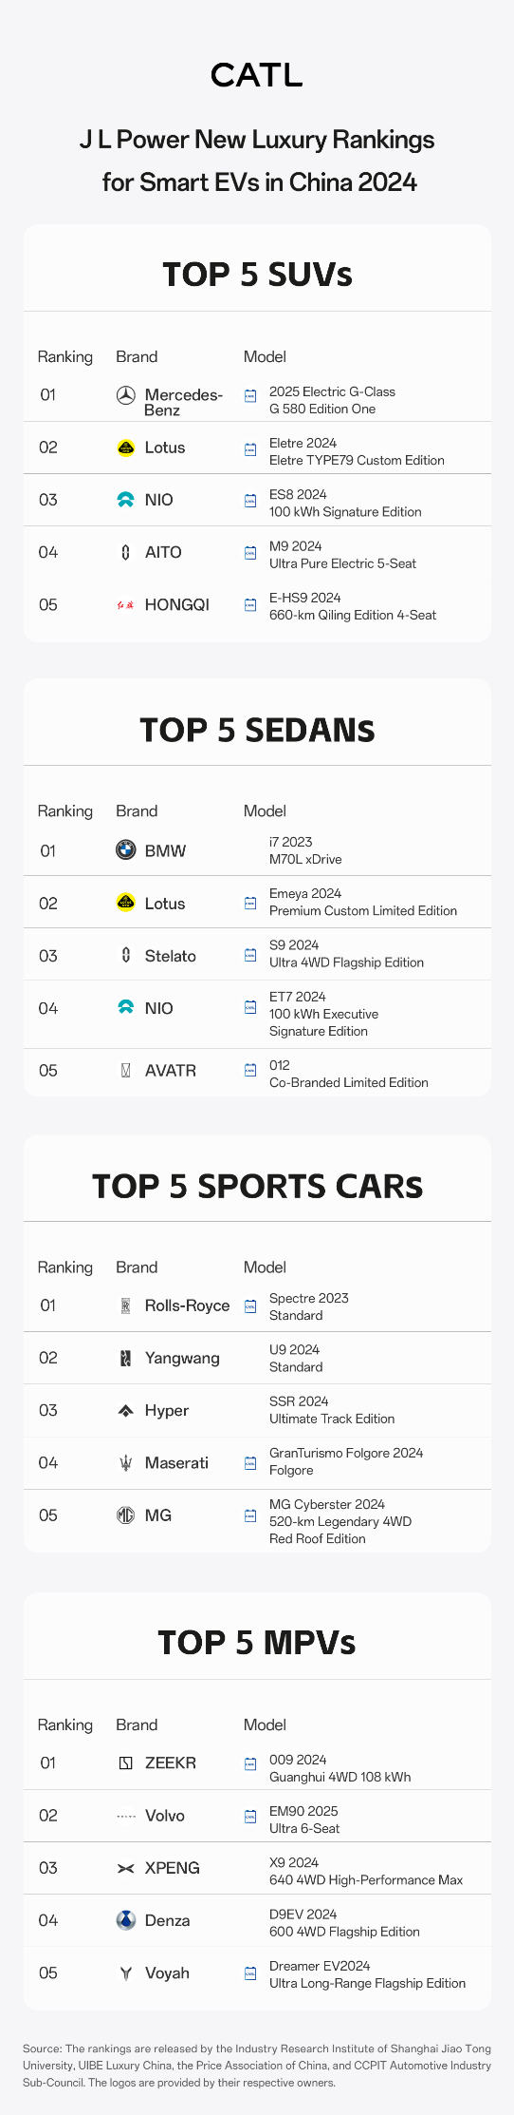Click the Model column header in MPVs
The image size is (514, 2115).
coord(265,1724)
